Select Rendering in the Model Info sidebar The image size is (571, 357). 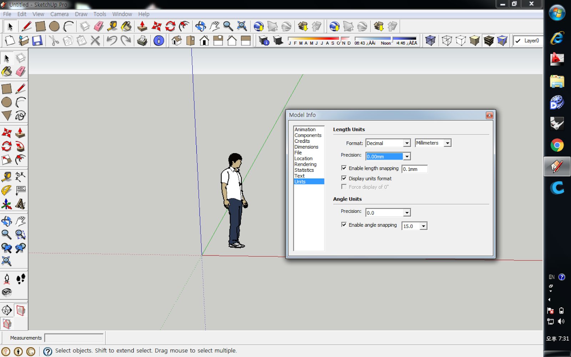click(x=305, y=164)
